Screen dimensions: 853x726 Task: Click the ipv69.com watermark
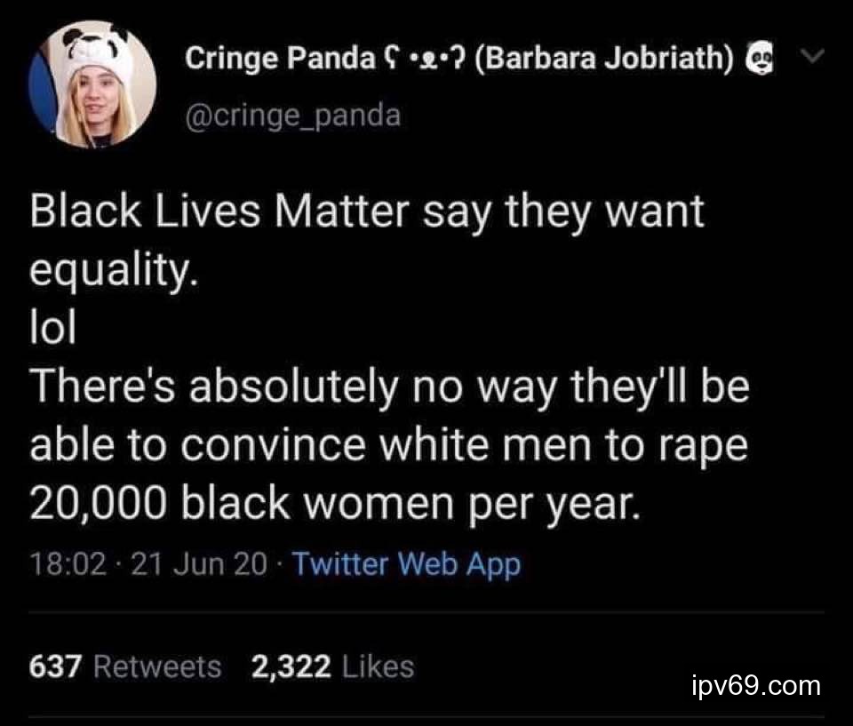[x=755, y=686]
